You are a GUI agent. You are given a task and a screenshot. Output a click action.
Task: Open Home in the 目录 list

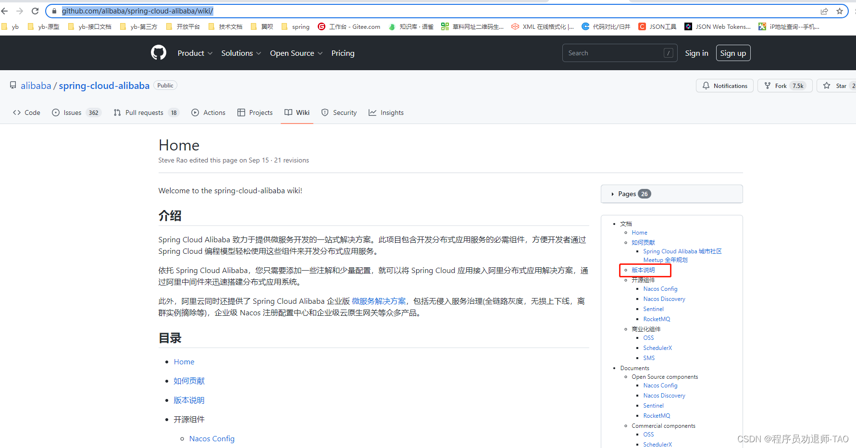pos(184,361)
